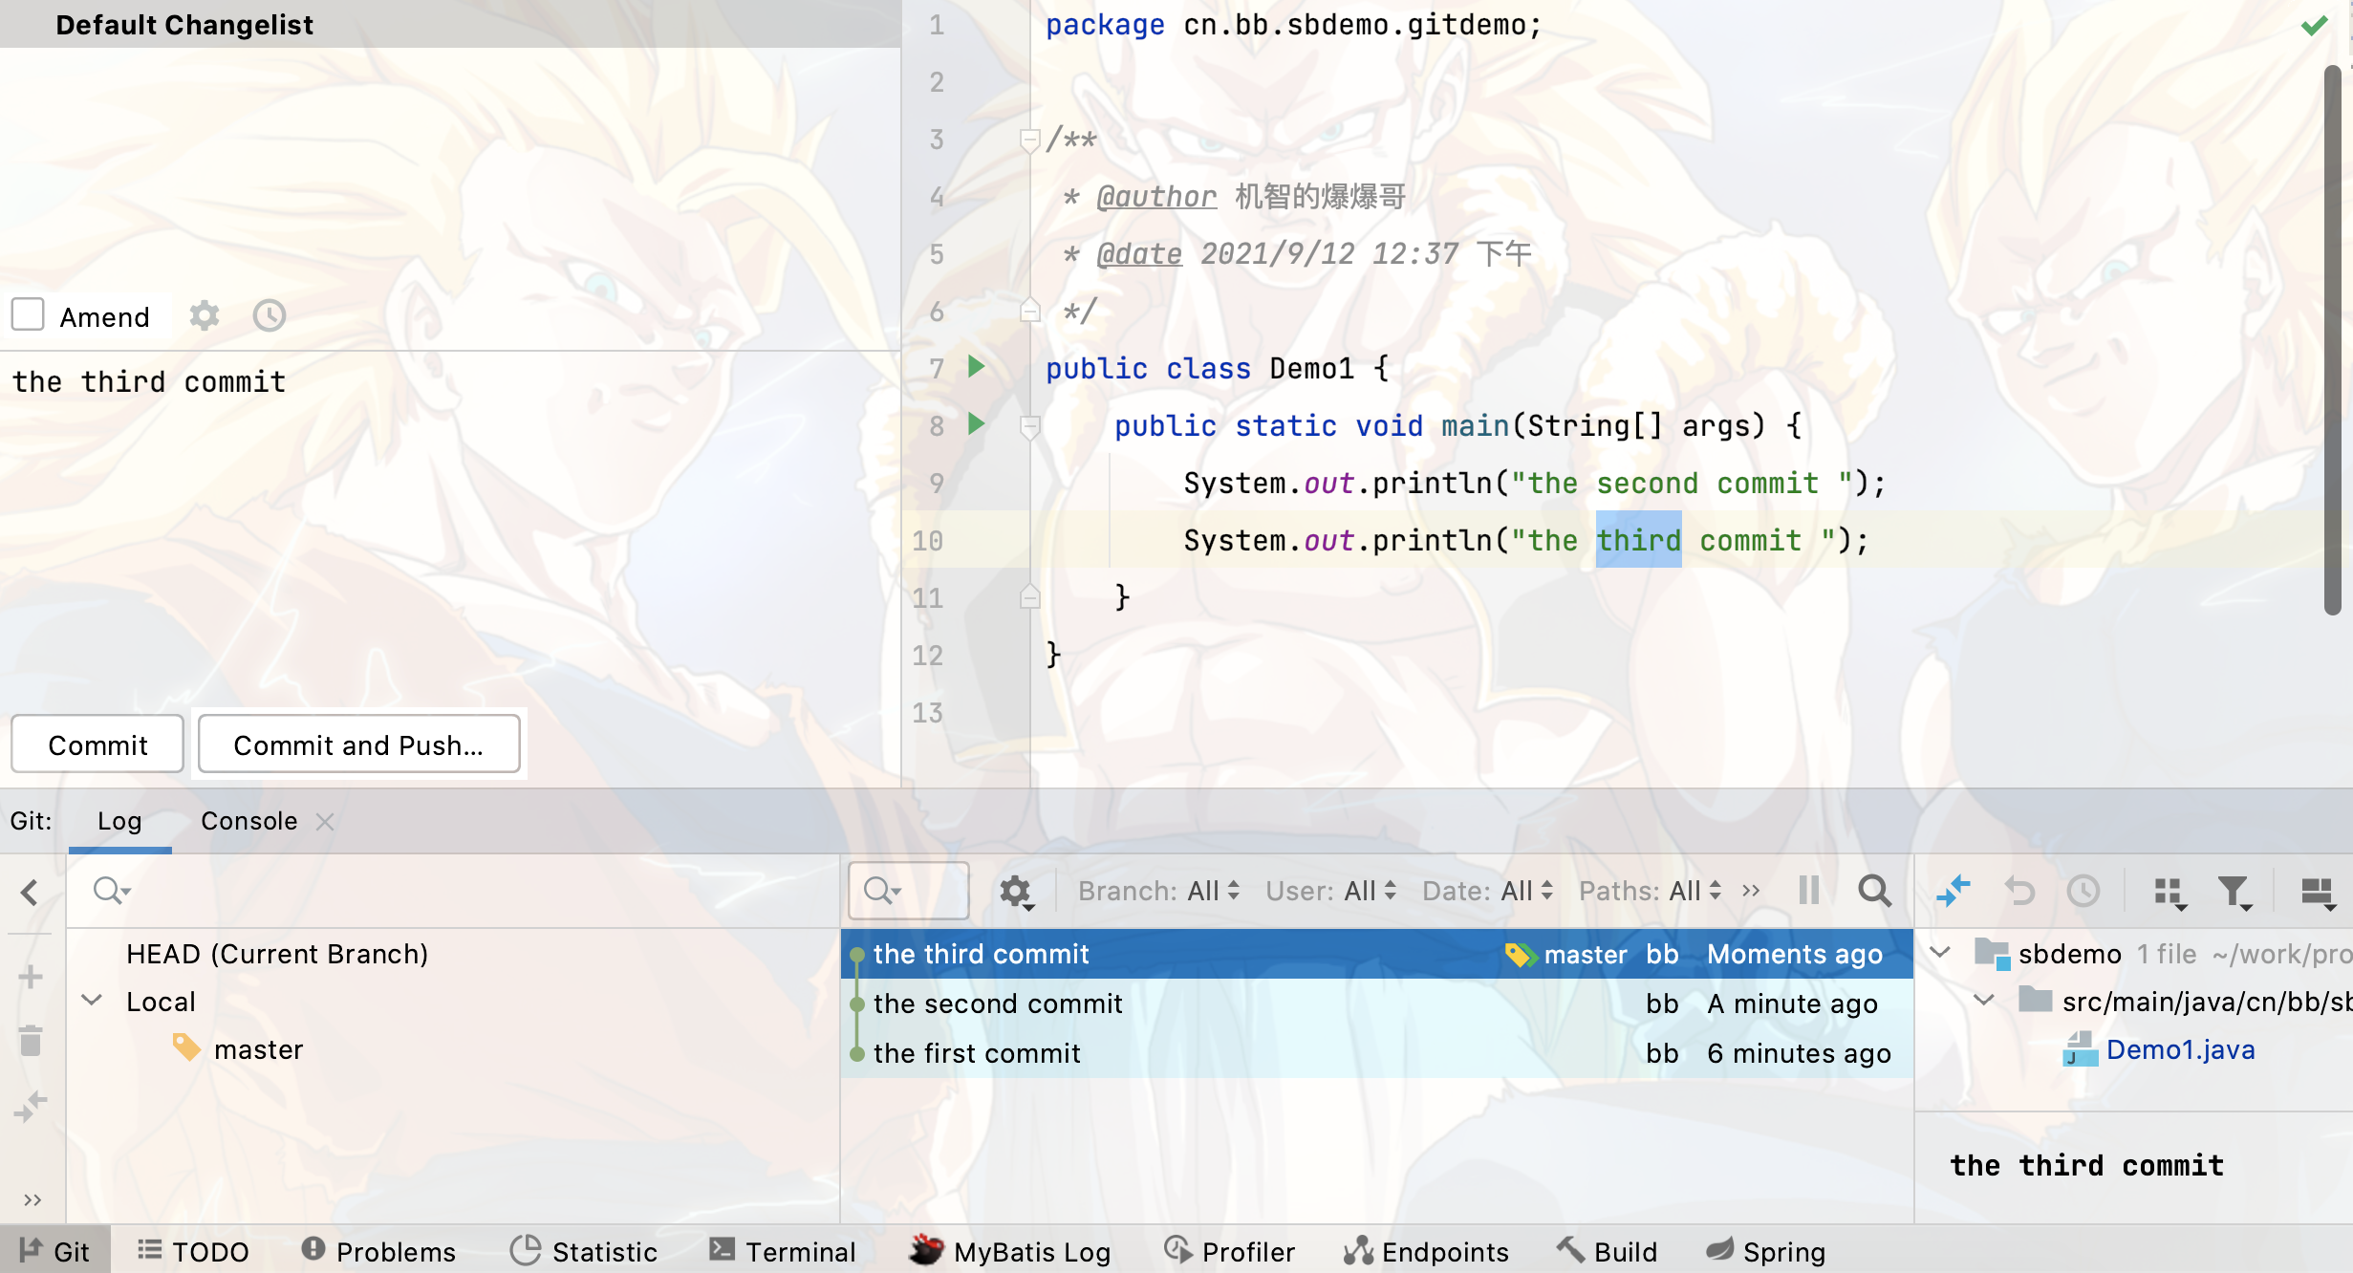Click the Commit and Push... button
The width and height of the screenshot is (2353, 1273).
click(358, 744)
